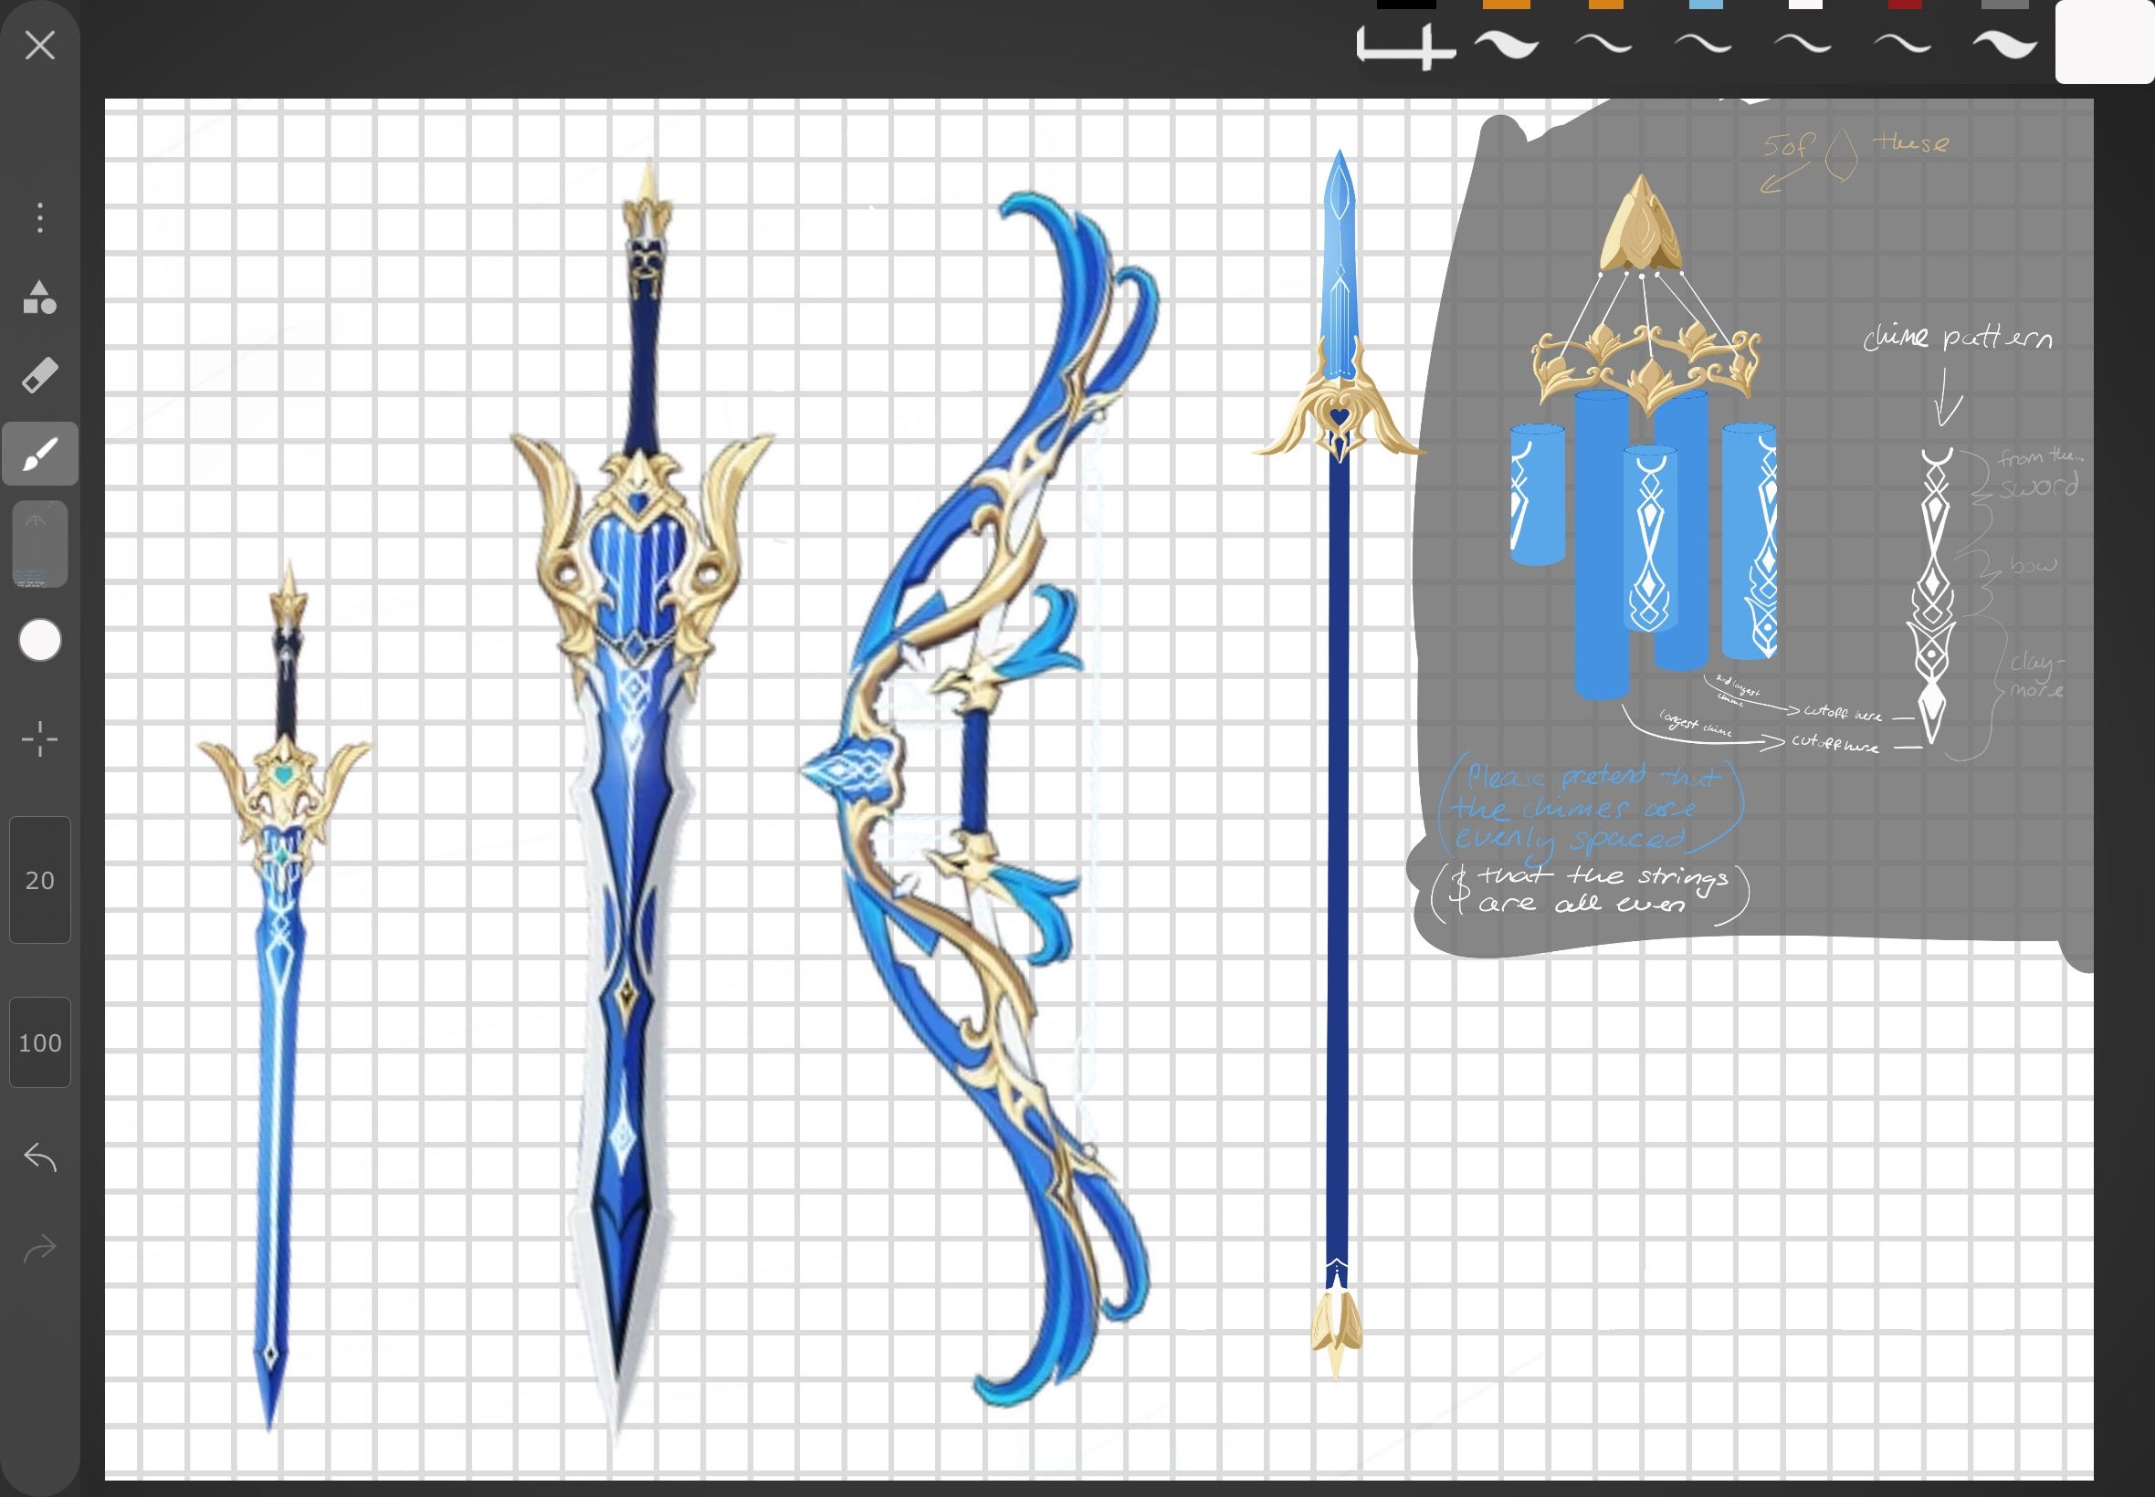Switch to the eraser tool
The height and width of the screenshot is (1497, 2155).
pyautogui.click(x=39, y=375)
